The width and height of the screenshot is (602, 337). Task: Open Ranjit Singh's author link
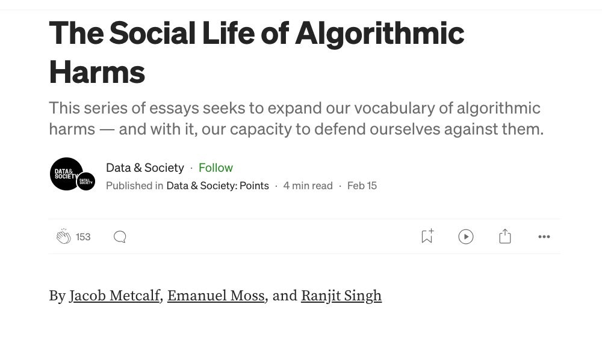(x=341, y=296)
